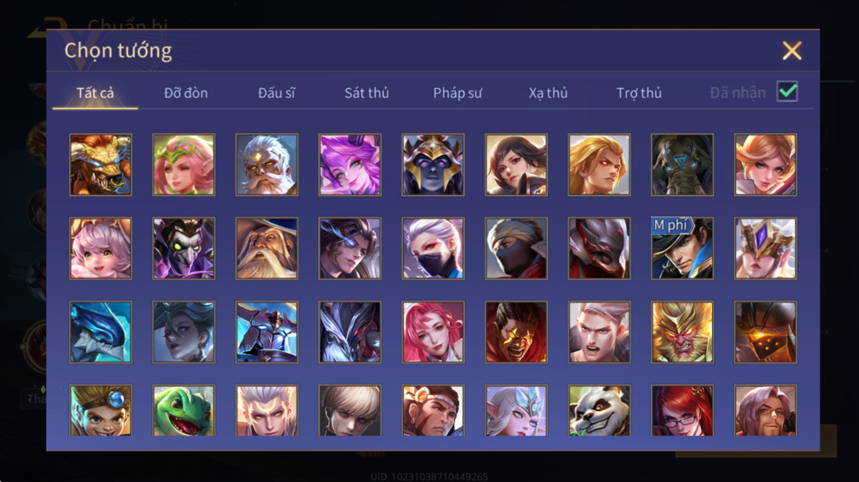Viewport: 859px width, 482px height.
Task: Choose the purple-haired girl hero portrait
Action: pos(350,165)
